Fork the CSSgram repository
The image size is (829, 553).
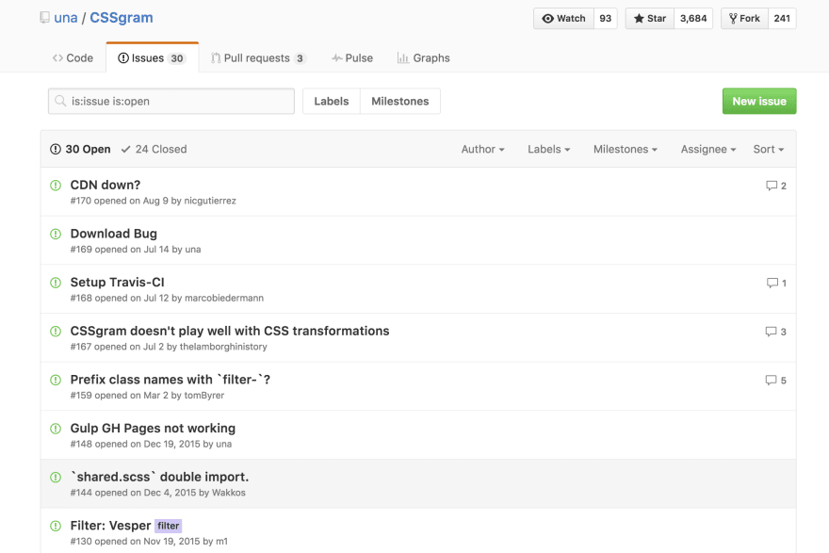(x=744, y=19)
